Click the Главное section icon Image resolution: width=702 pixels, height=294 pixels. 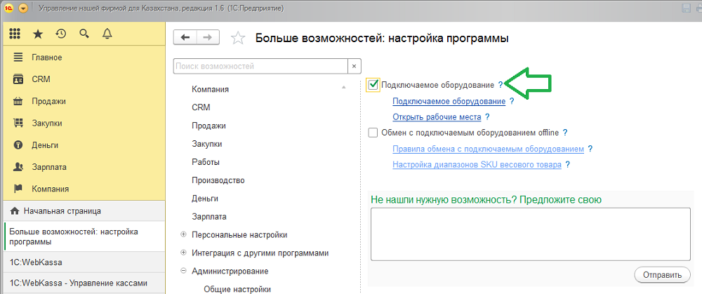(18, 58)
